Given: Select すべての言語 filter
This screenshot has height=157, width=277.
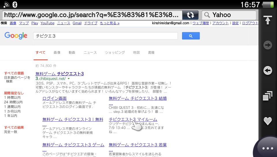Looking at the screenshot, I should tap(14, 73).
